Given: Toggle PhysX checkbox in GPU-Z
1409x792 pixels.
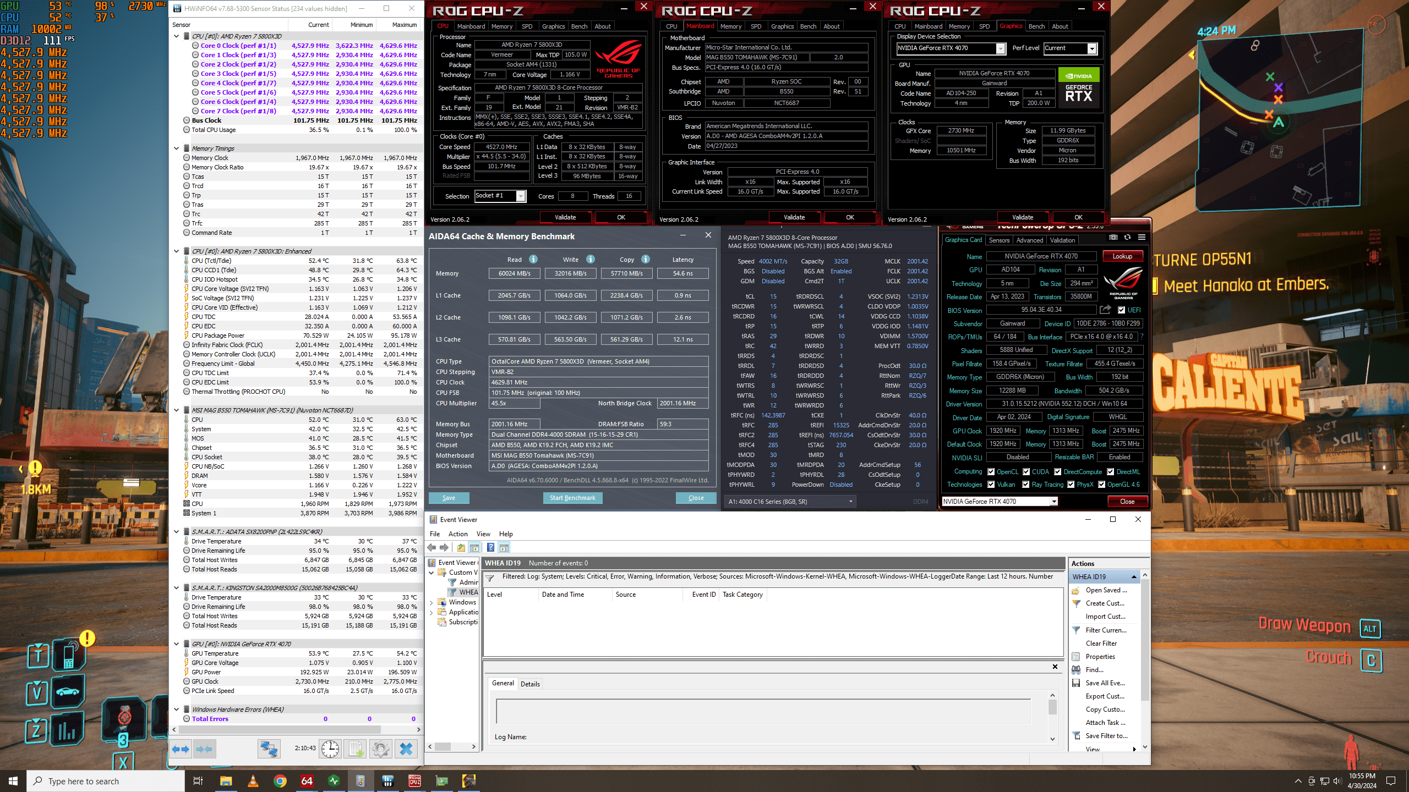Looking at the screenshot, I should point(1071,485).
